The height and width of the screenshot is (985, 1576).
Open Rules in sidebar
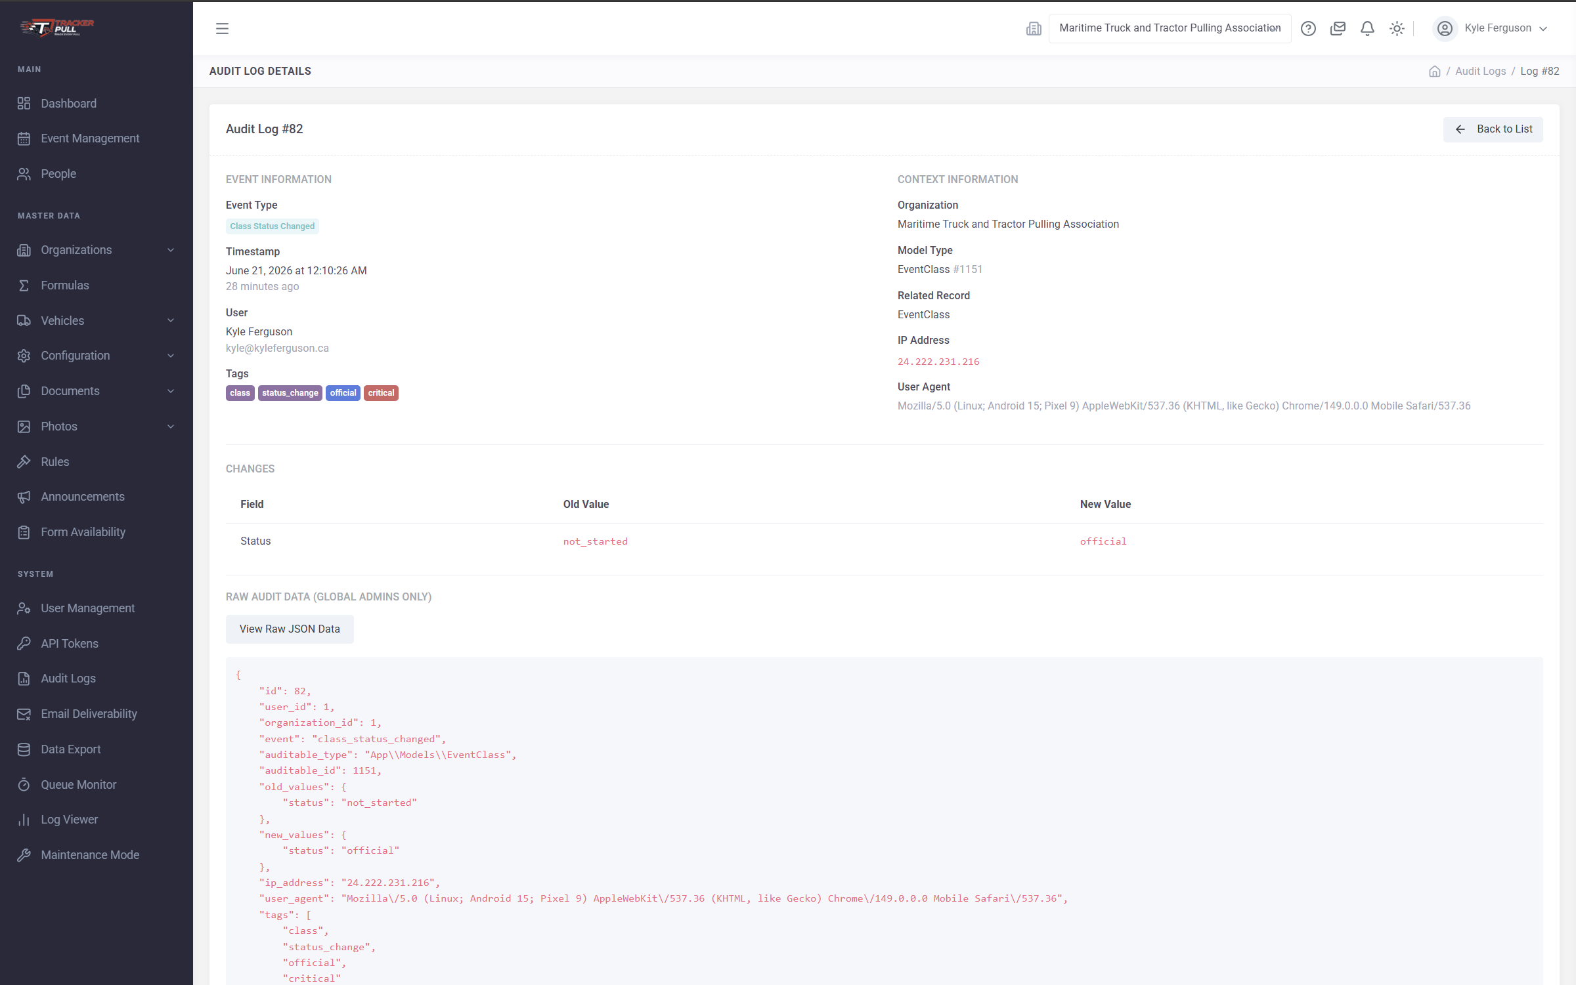pos(97,461)
